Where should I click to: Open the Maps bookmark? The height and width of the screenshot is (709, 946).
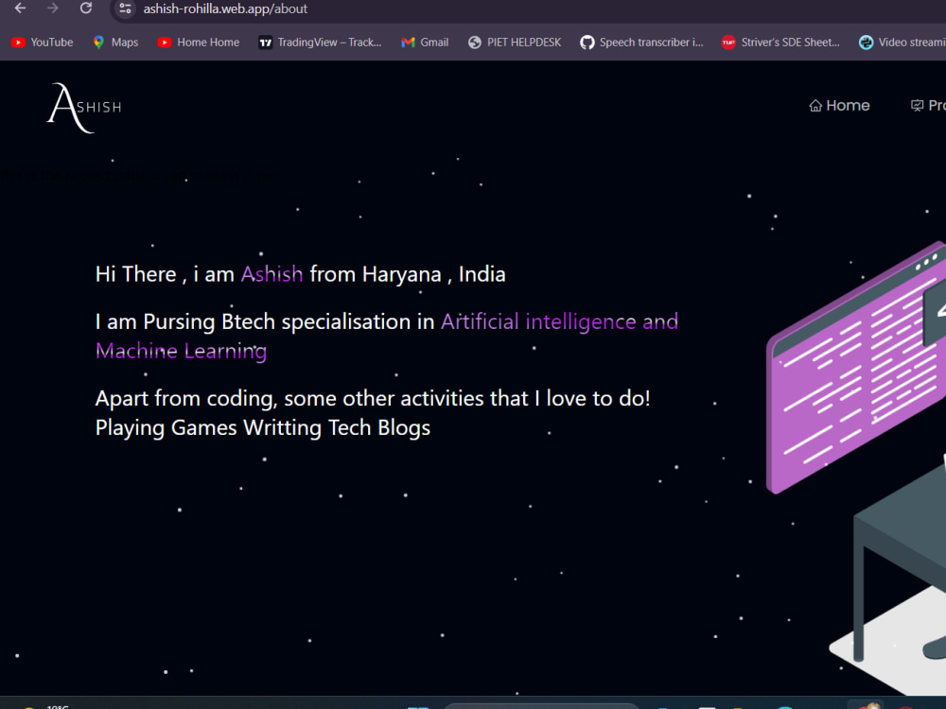[115, 43]
